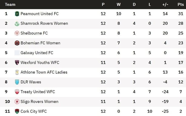The height and width of the screenshot is (116, 186).
Task: Click the Peamount United FC crest icon
Action: click(x=17, y=14)
